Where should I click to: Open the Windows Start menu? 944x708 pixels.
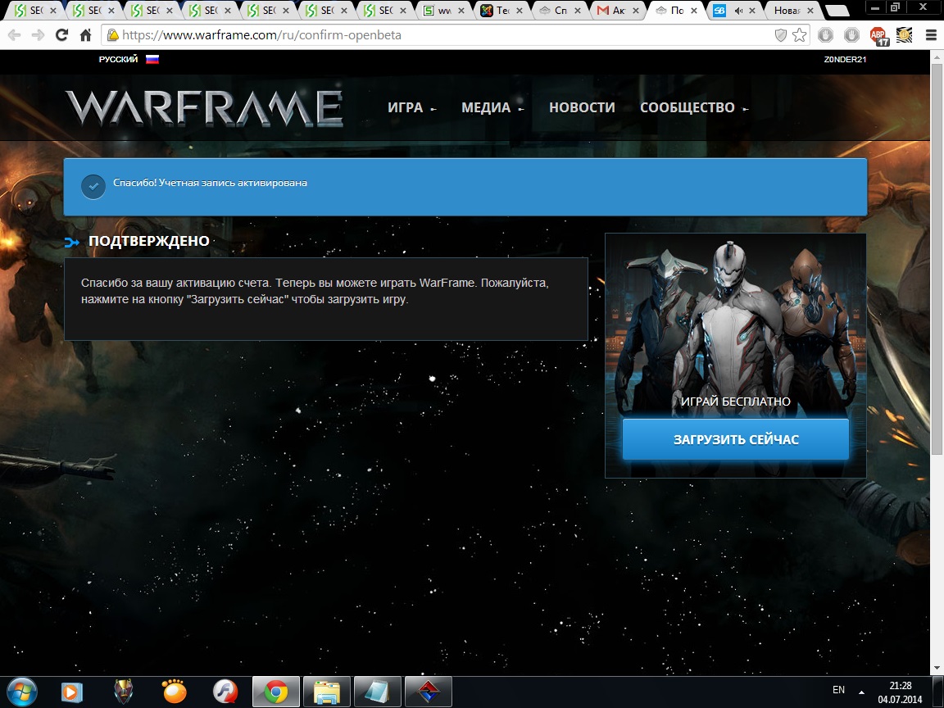tap(22, 692)
